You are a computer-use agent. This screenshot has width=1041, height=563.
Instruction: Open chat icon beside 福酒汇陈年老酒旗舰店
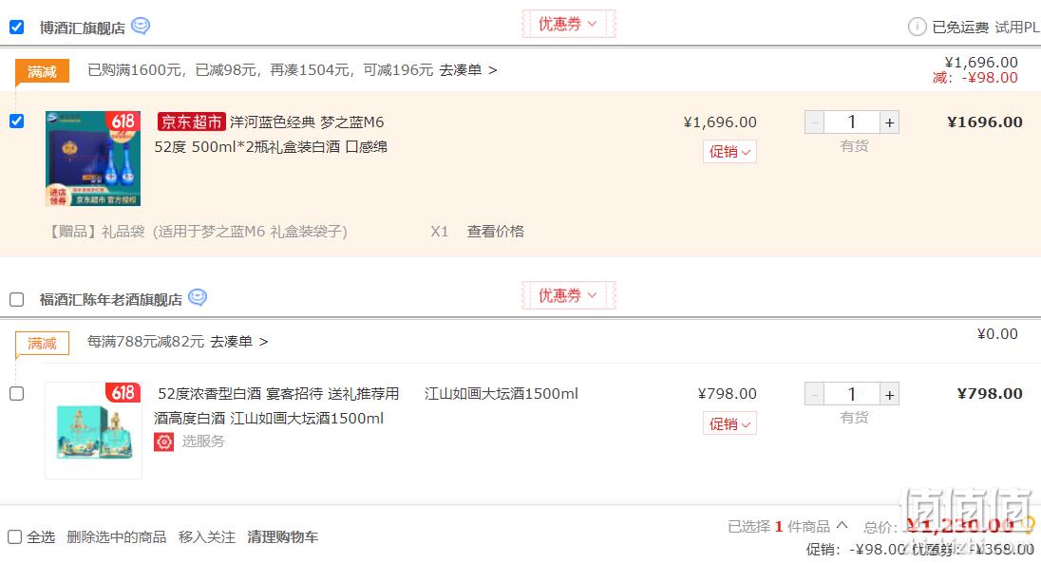[198, 297]
